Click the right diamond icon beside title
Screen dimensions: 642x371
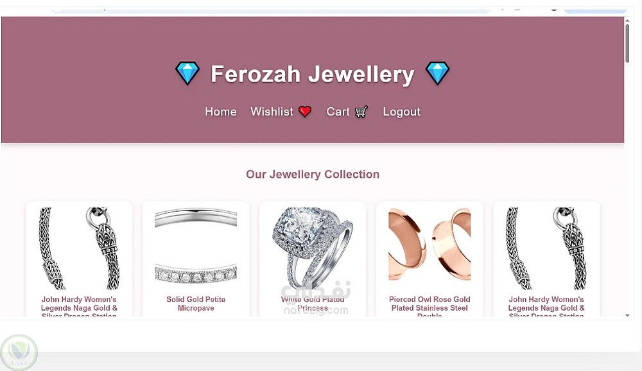(437, 73)
